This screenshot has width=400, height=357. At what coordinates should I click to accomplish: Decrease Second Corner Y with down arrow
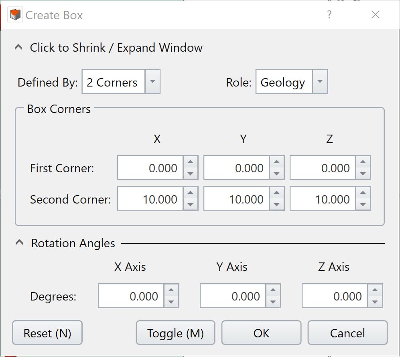(276, 205)
